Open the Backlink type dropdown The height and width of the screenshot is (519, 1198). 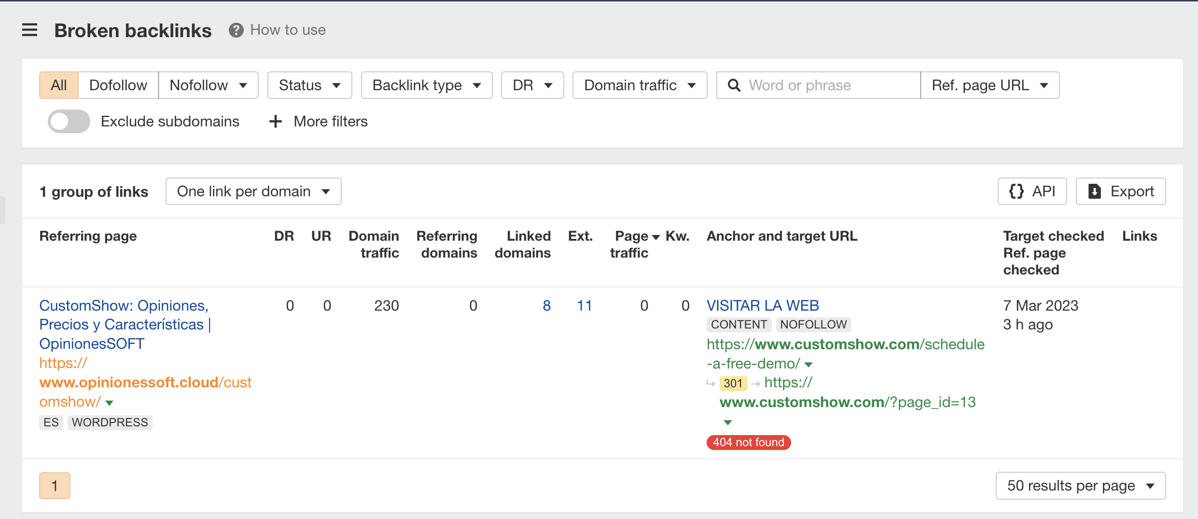427,85
